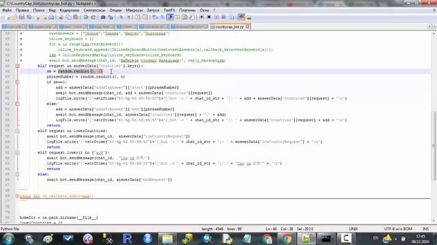
Task: Close the countrycap_bot.py tab with its red X
Action: click(x=247, y=27)
